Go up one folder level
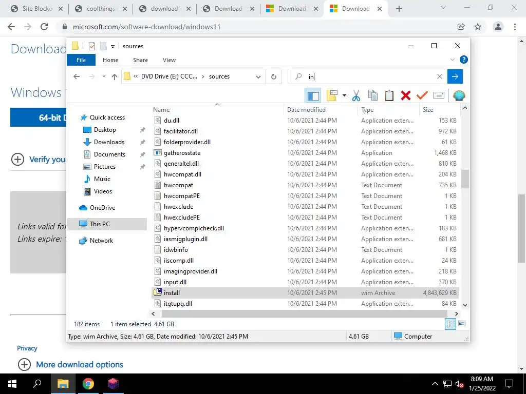 tap(115, 77)
